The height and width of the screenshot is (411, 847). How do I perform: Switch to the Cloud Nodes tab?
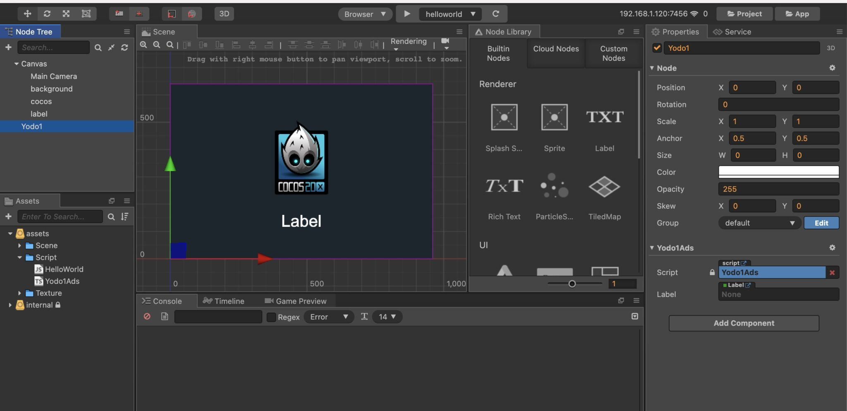[x=556, y=53]
